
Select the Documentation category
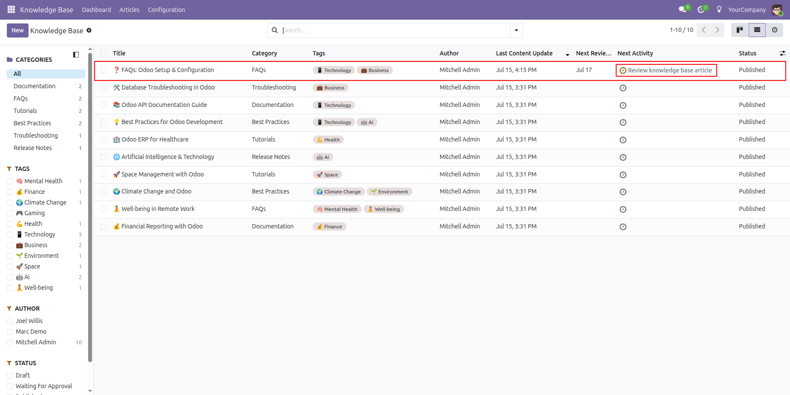[x=46, y=86]
